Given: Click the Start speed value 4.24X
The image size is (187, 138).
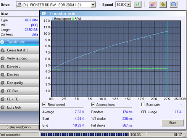Looking at the screenshot, I should pos(79,119).
